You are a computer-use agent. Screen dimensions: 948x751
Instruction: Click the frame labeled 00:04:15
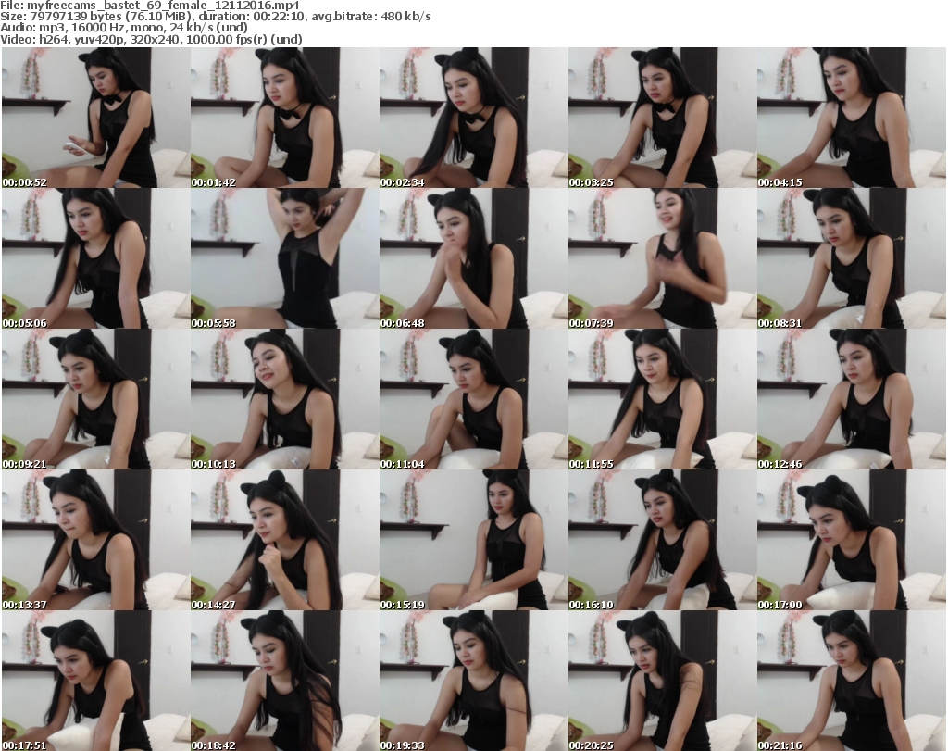(851, 118)
